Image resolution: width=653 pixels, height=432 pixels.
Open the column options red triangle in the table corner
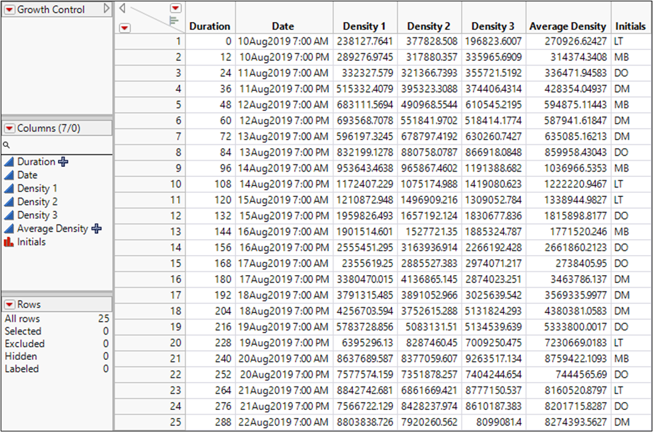pyautogui.click(x=175, y=8)
